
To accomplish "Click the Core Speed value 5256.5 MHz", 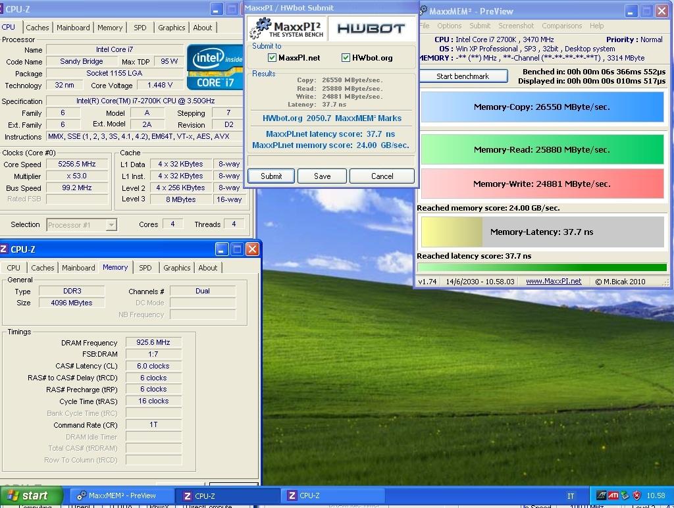I will [77, 164].
